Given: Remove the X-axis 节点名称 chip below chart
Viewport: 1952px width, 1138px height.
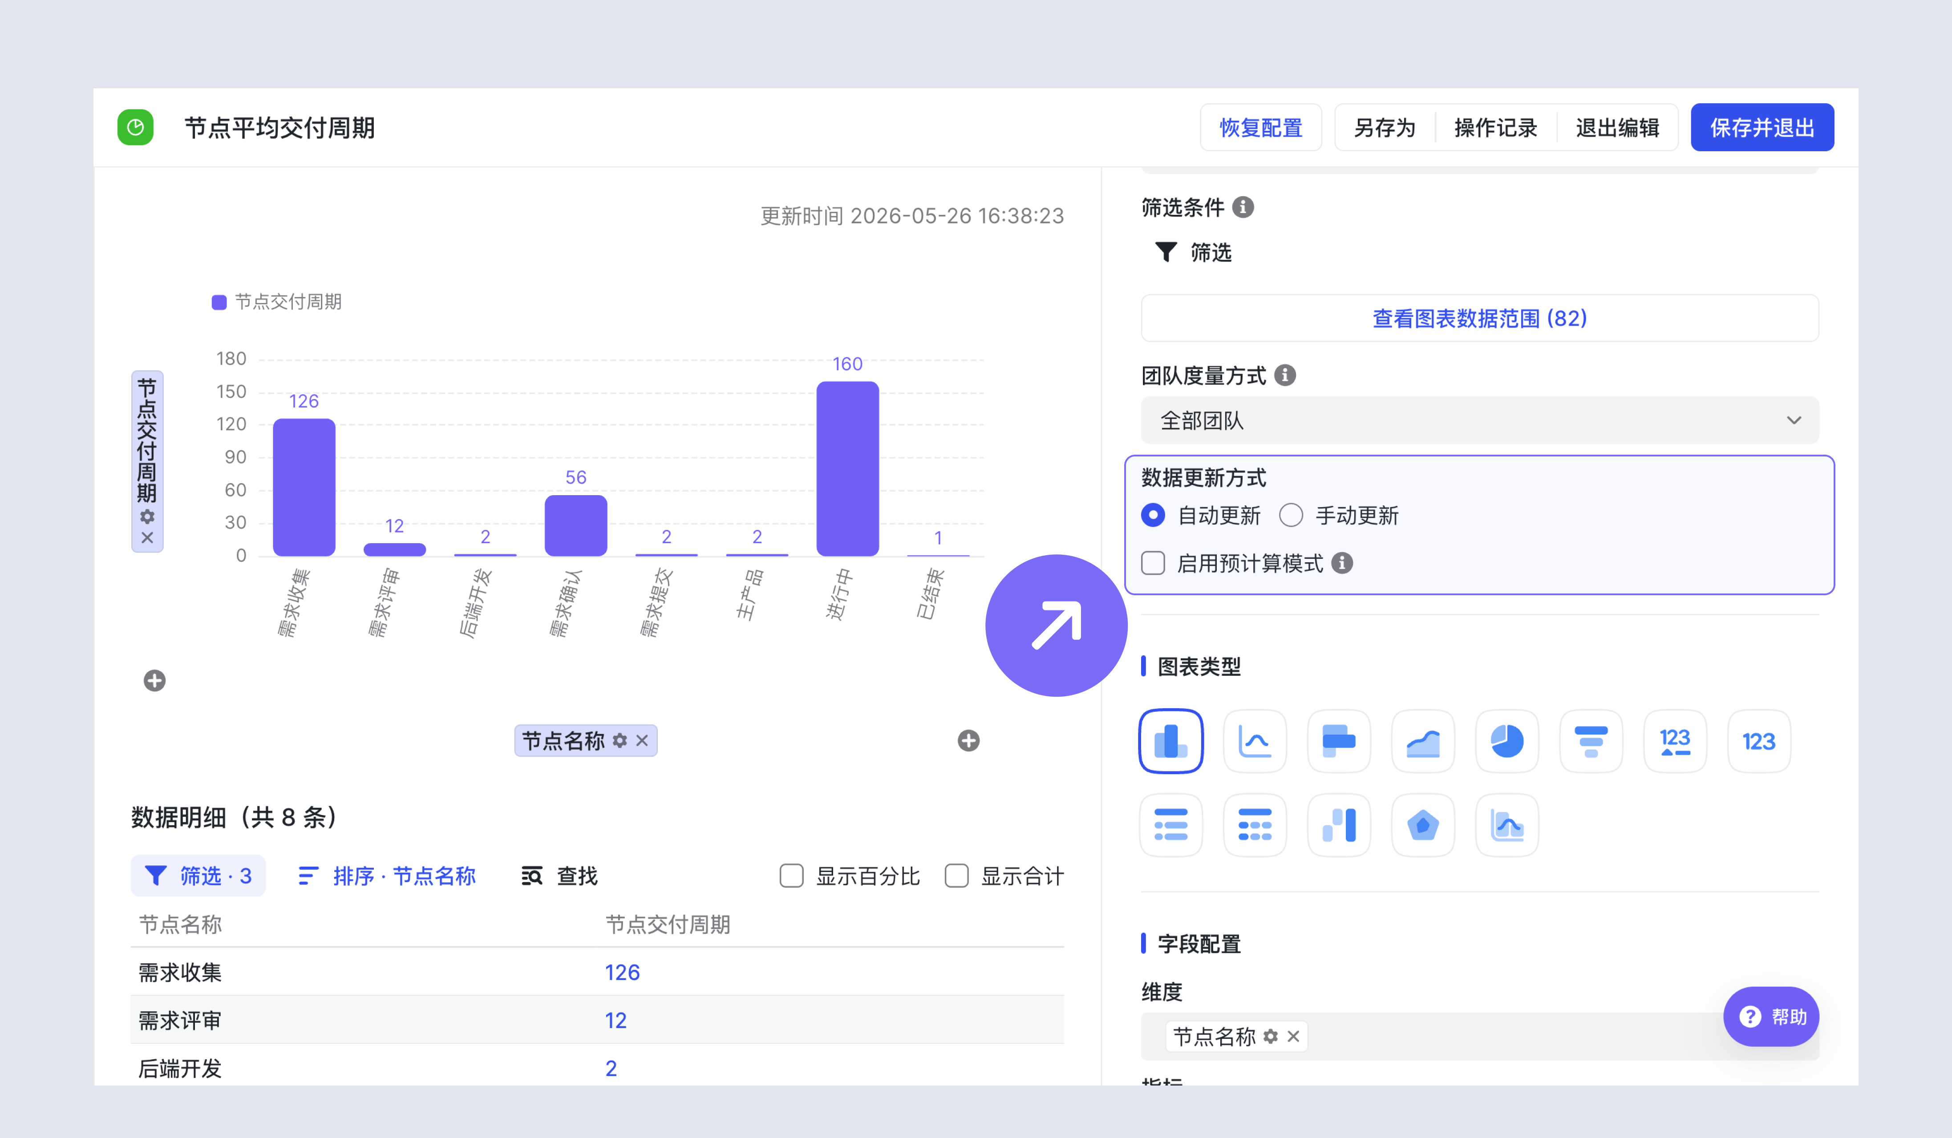Looking at the screenshot, I should (x=642, y=741).
